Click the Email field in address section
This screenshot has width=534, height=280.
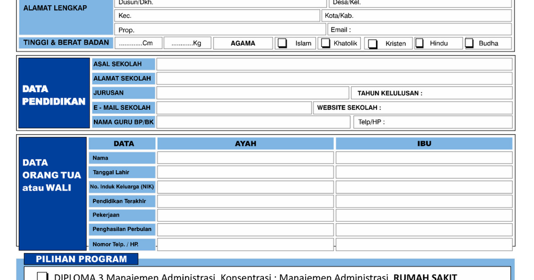pos(420,29)
